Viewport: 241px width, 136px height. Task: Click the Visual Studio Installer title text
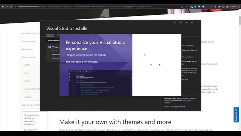click(68, 28)
